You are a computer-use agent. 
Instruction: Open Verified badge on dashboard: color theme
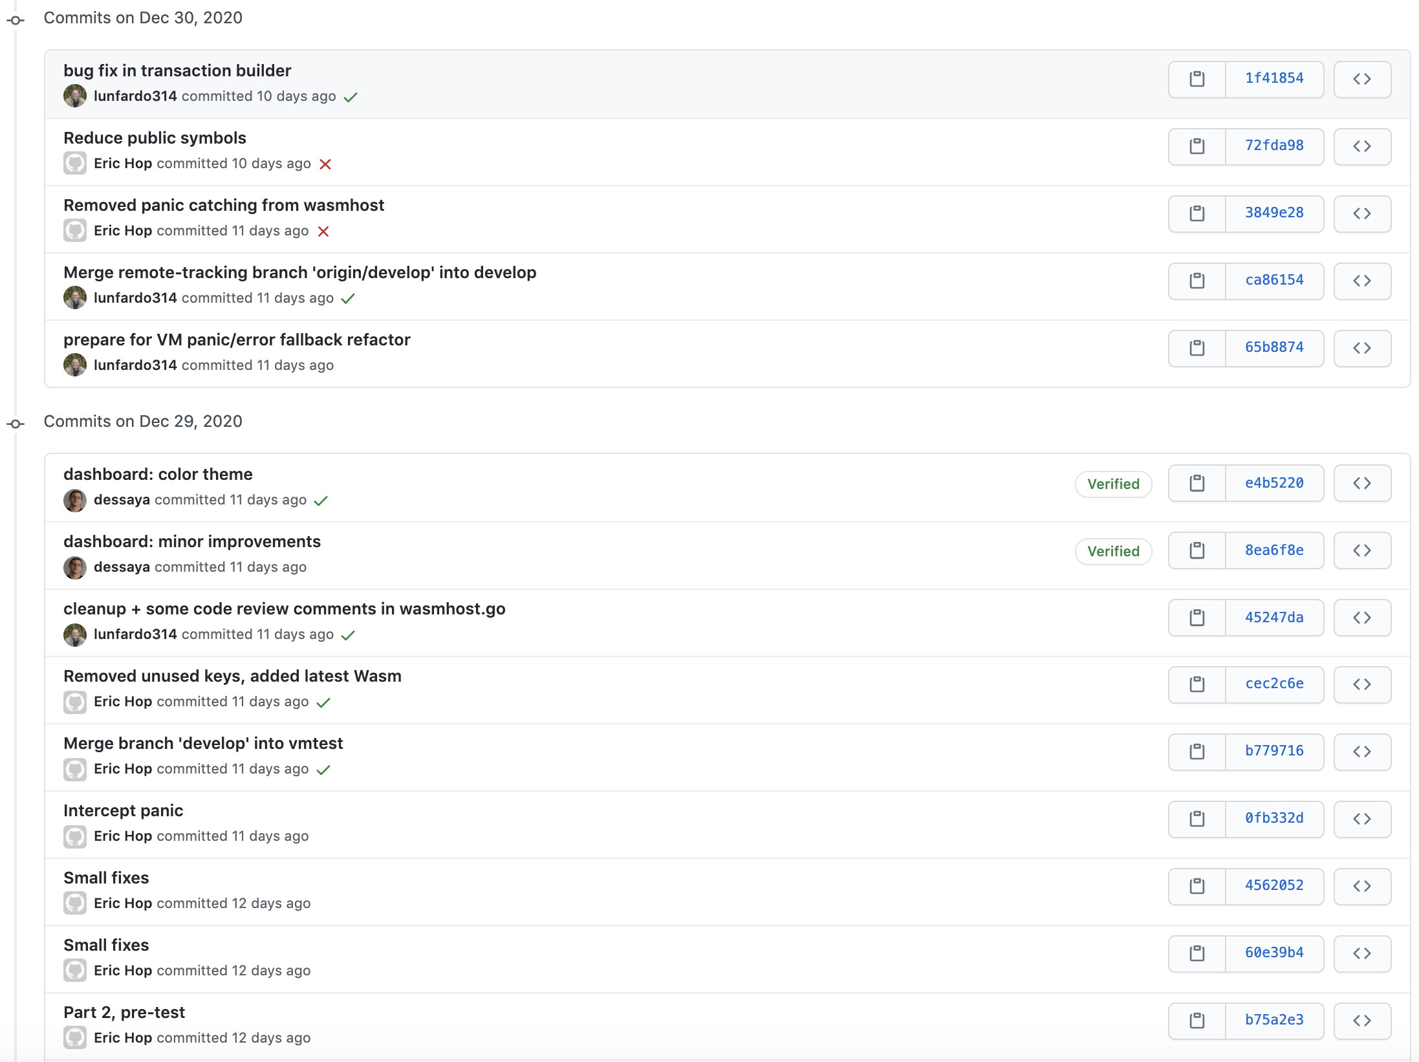(1112, 484)
